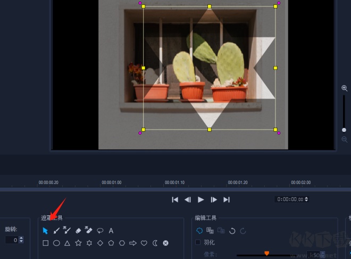Click the orange feather pixel slider handle

266,254
